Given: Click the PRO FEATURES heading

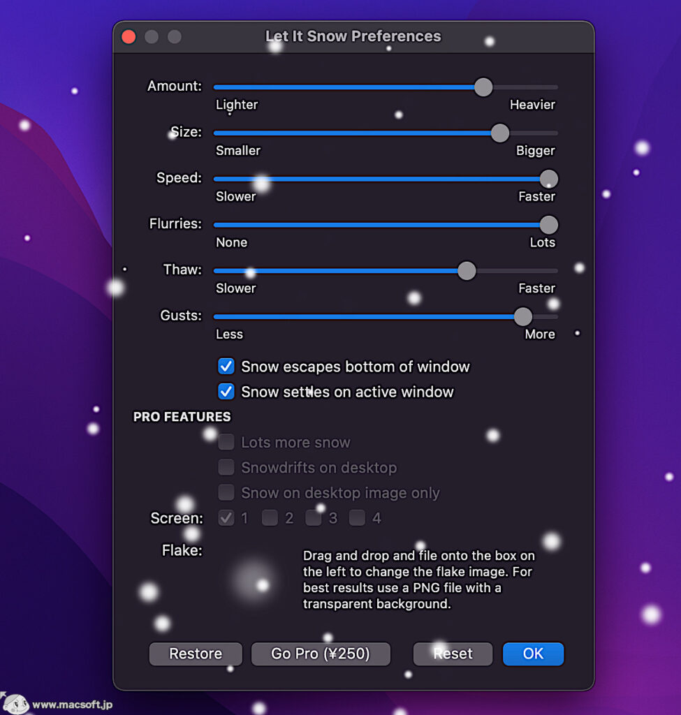Looking at the screenshot, I should (182, 417).
